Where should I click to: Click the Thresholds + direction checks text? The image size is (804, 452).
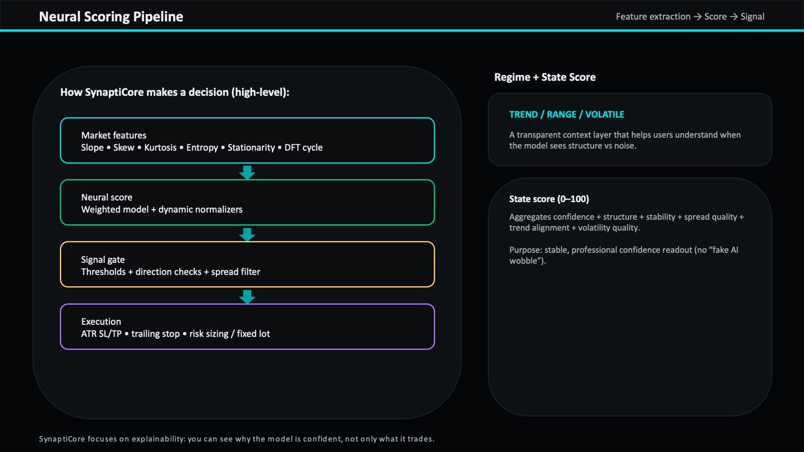pos(170,272)
